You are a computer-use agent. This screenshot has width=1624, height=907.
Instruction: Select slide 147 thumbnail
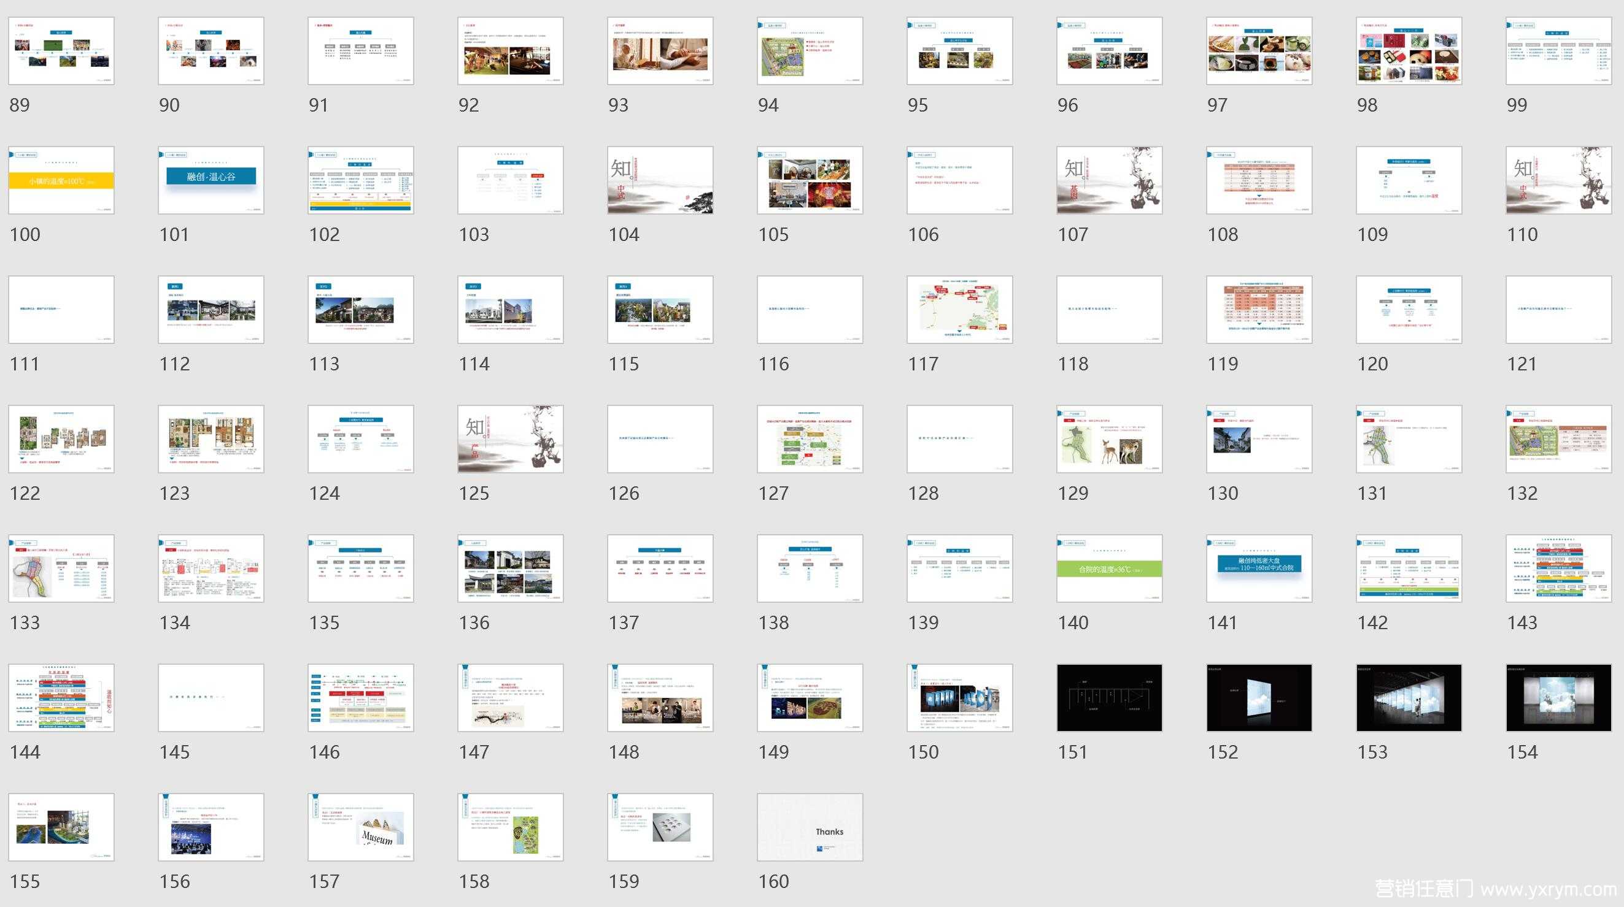511,698
